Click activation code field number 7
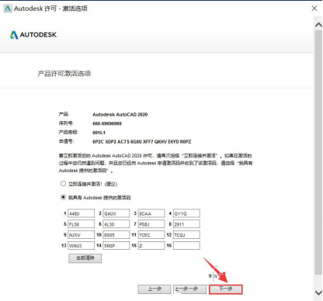Image resolution: width=323 pixels, height=301 pixels. coord(151,224)
